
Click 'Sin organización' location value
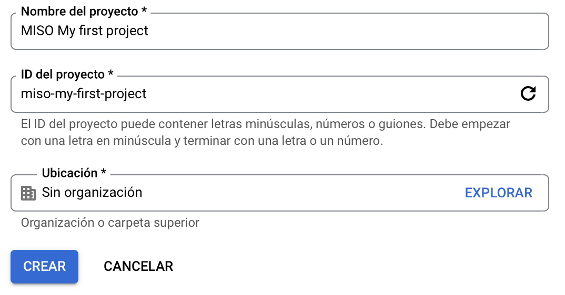(92, 193)
